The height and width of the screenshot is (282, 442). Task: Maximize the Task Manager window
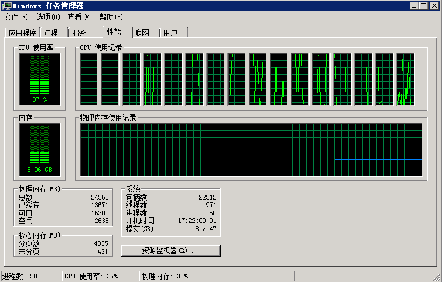coord(423,6)
